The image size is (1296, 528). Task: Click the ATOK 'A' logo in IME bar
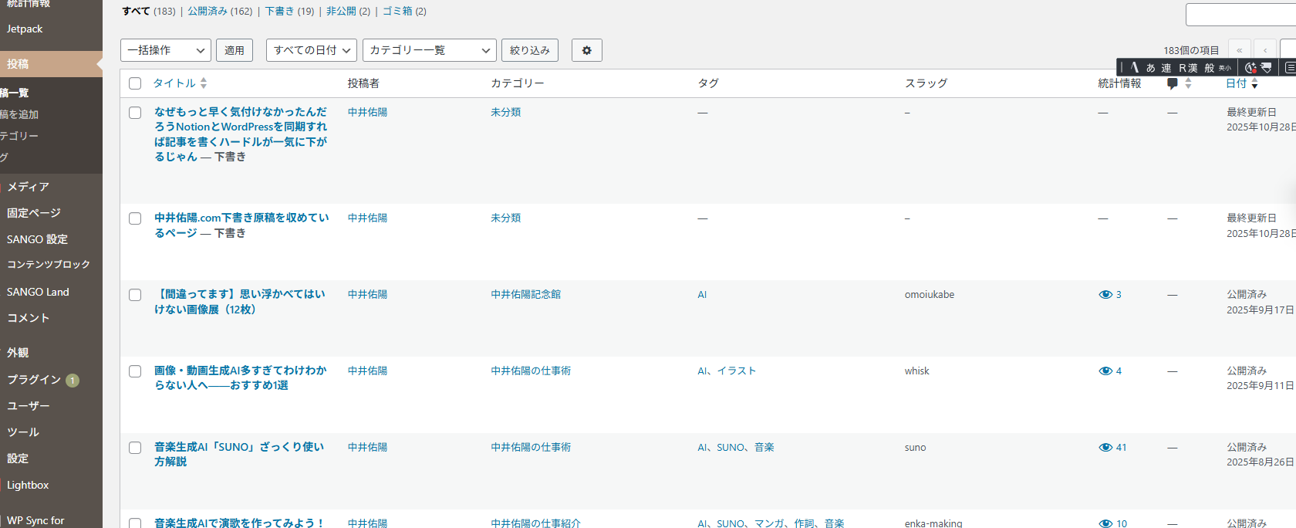click(1134, 68)
